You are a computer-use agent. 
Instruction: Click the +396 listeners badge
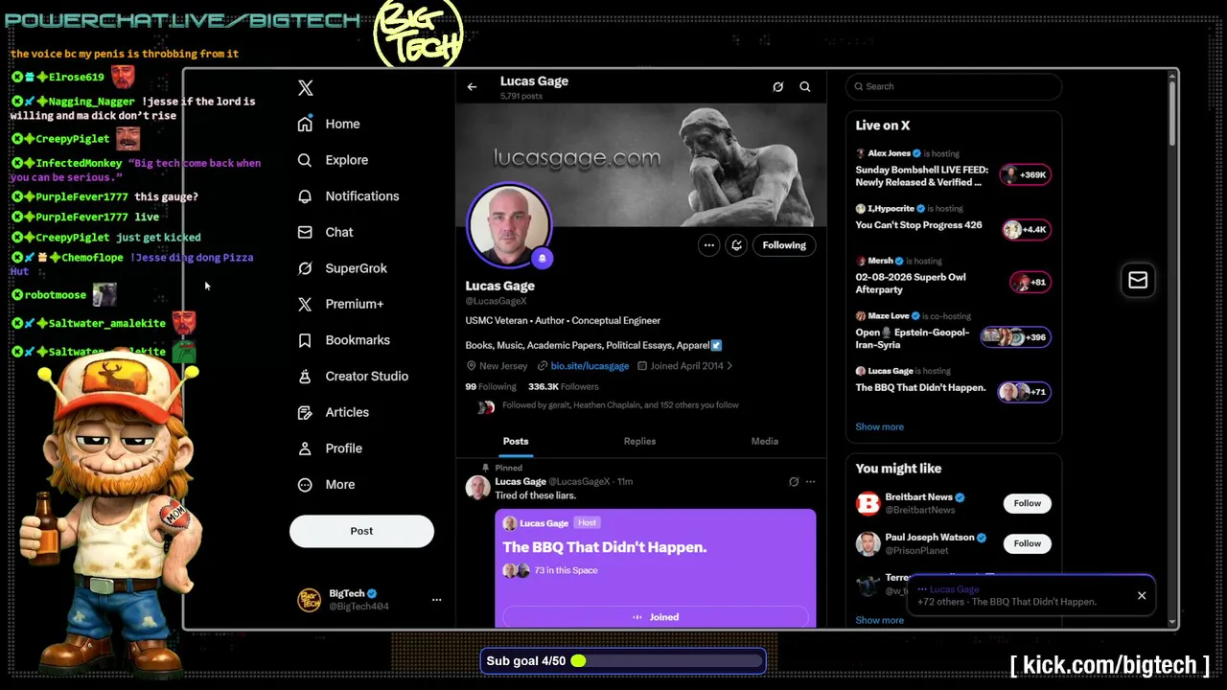(1015, 337)
